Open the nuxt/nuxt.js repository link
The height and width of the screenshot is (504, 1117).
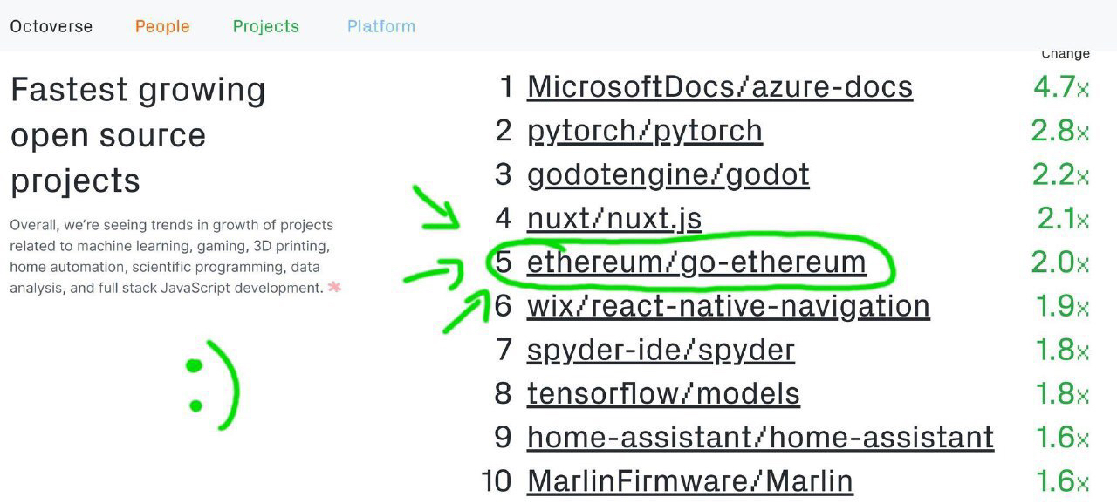pos(614,218)
